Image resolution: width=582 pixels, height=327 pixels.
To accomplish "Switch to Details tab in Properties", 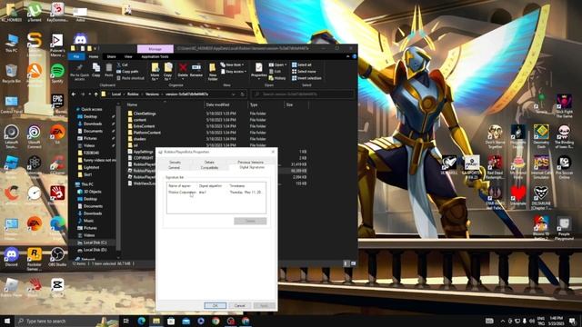I will pos(209,163).
